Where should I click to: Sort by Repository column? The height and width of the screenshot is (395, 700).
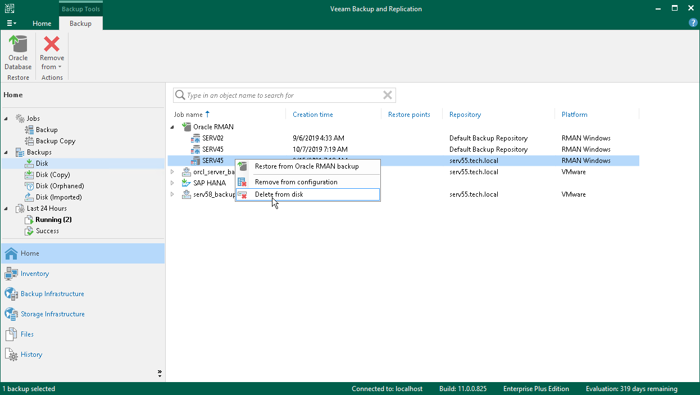pyautogui.click(x=465, y=115)
